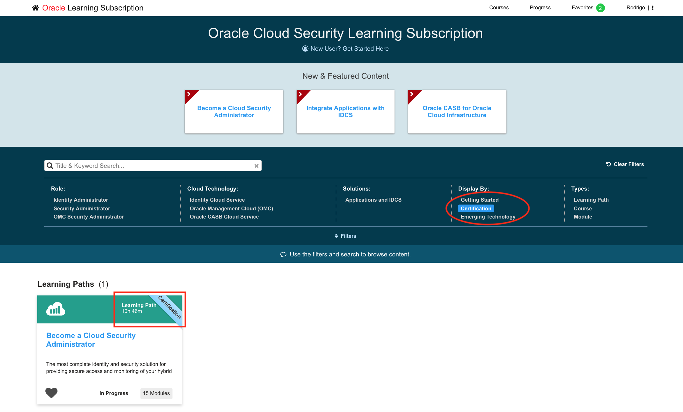Deselect the Certification display filter
The width and height of the screenshot is (683, 412).
click(476, 209)
